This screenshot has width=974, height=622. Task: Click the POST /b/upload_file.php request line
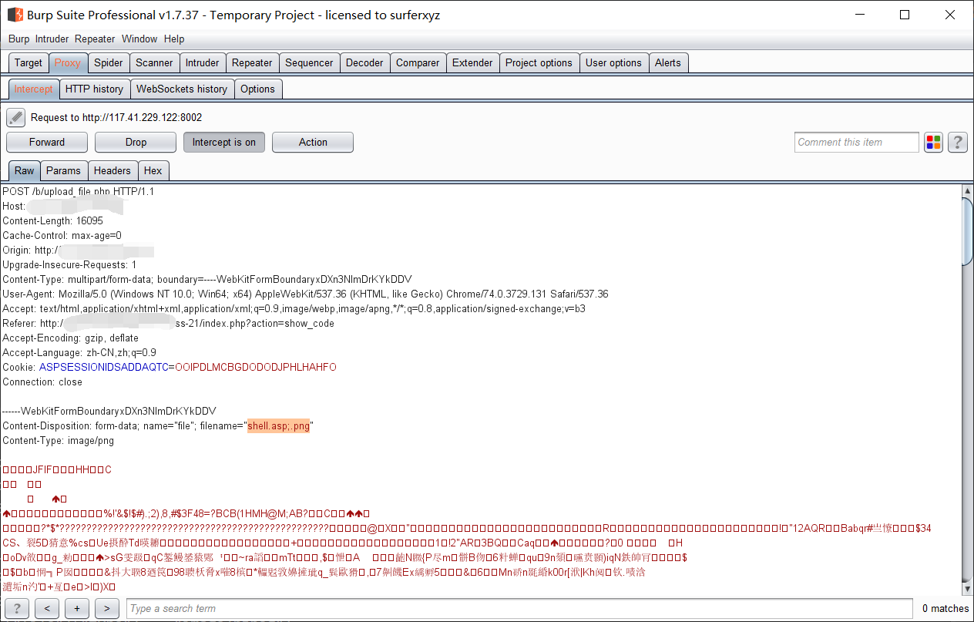click(x=79, y=191)
